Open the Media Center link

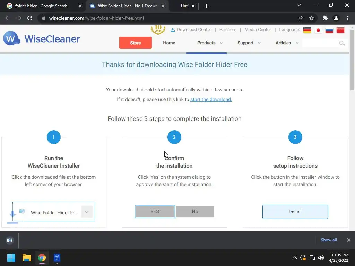pos(258,30)
